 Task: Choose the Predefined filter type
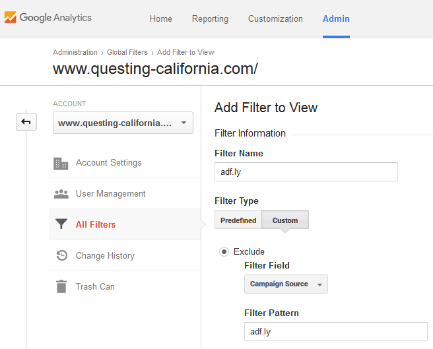238,220
